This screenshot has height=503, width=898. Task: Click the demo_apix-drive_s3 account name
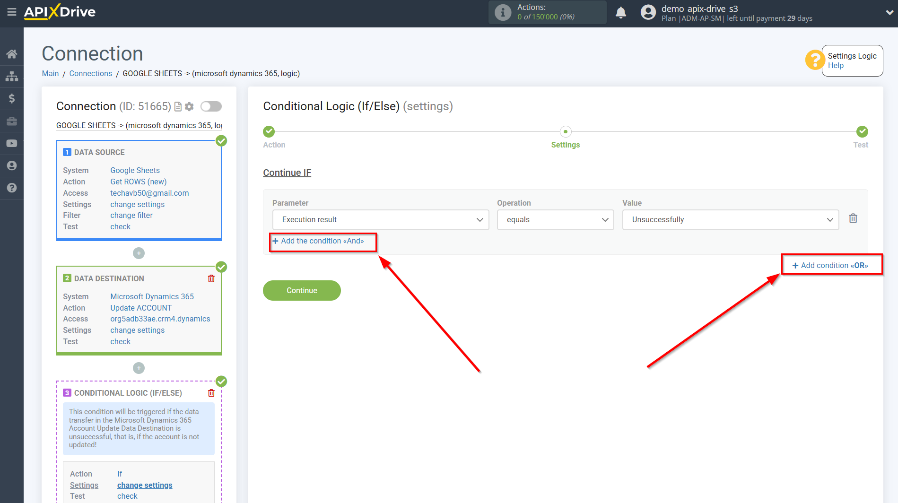(699, 9)
